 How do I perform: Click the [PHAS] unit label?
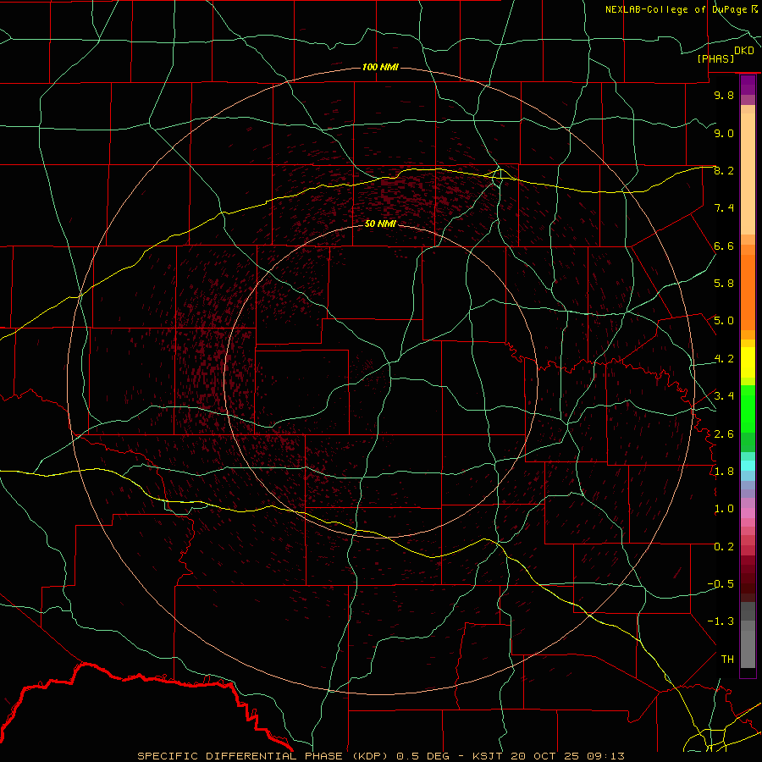point(715,59)
